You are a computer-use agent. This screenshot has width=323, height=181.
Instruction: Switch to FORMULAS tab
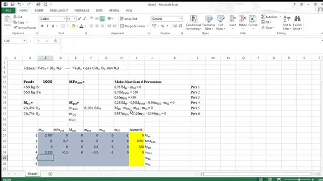[82, 11]
